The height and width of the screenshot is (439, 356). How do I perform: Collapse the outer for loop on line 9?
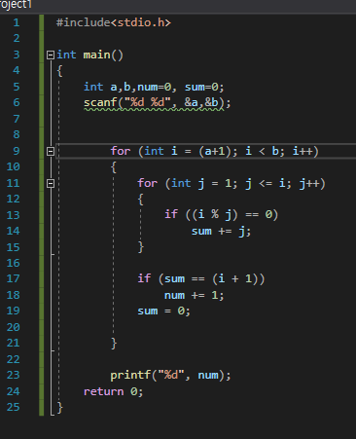pos(51,151)
